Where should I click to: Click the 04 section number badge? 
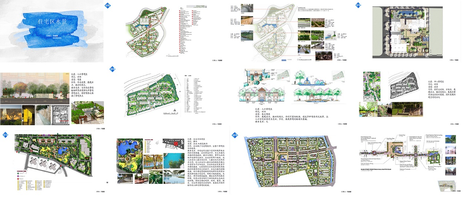click(x=5, y=135)
